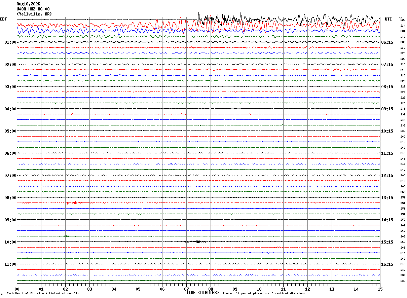Click the red event burst after 08:00
Image resolution: width=407 pixels, height=298 pixels.
(75, 203)
